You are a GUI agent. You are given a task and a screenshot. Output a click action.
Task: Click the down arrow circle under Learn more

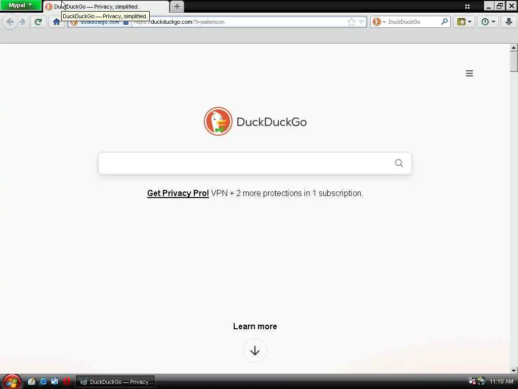pyautogui.click(x=255, y=351)
